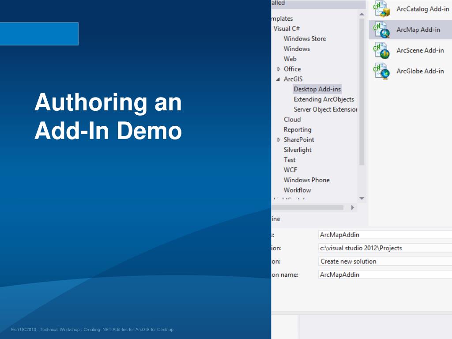Viewport: 452px width, 339px height.
Task: Click the ArcCatalog Add-in label
Action: [x=422, y=9]
